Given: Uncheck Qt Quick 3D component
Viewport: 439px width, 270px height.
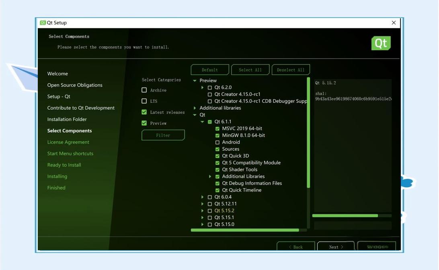Looking at the screenshot, I should (x=217, y=156).
